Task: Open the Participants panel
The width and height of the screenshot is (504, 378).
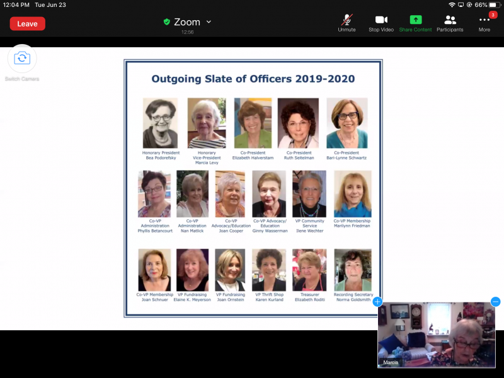Action: pyautogui.click(x=450, y=23)
